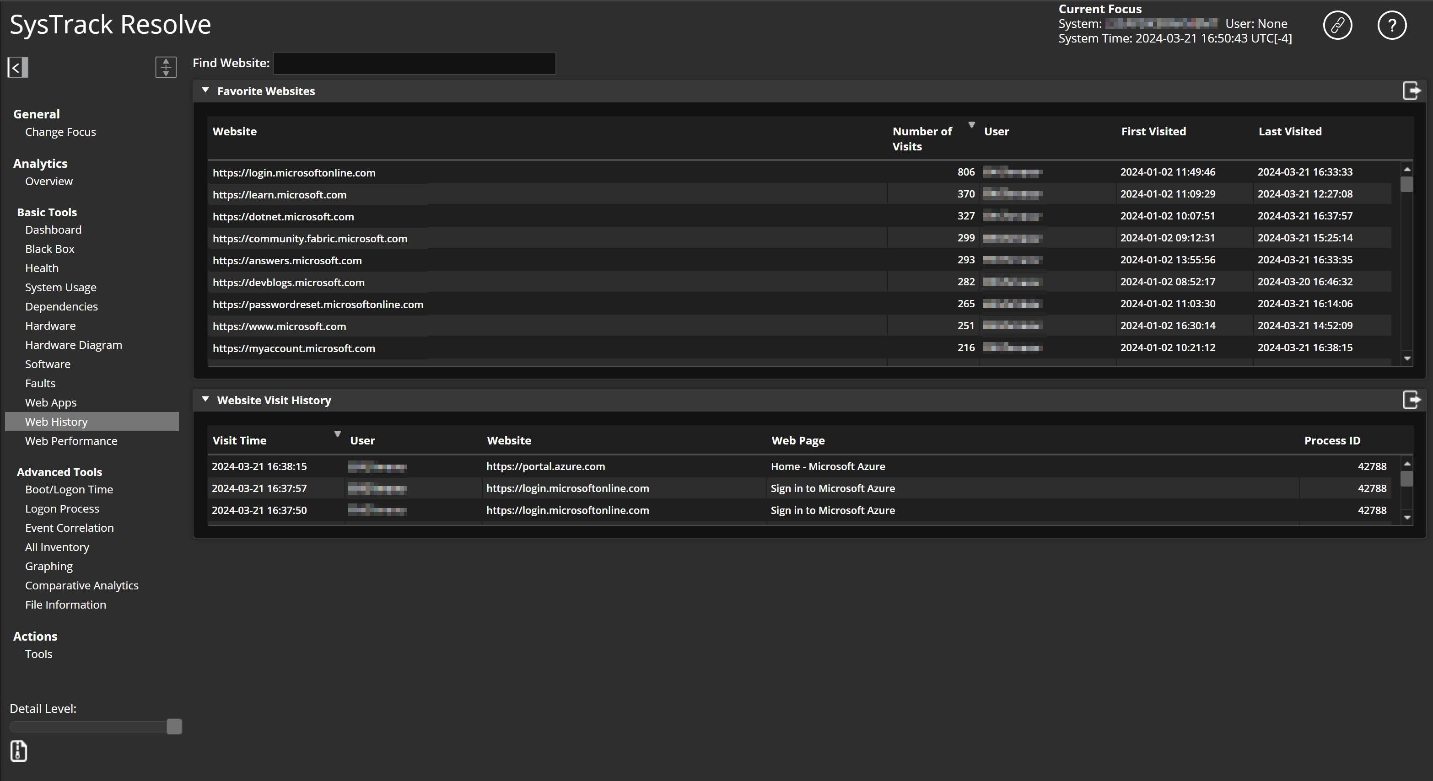Collapse the Favorite Websites section
The width and height of the screenshot is (1433, 781).
tap(205, 90)
